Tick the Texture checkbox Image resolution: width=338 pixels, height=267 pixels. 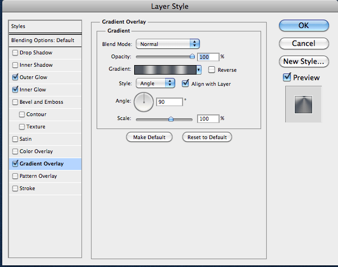click(22, 127)
